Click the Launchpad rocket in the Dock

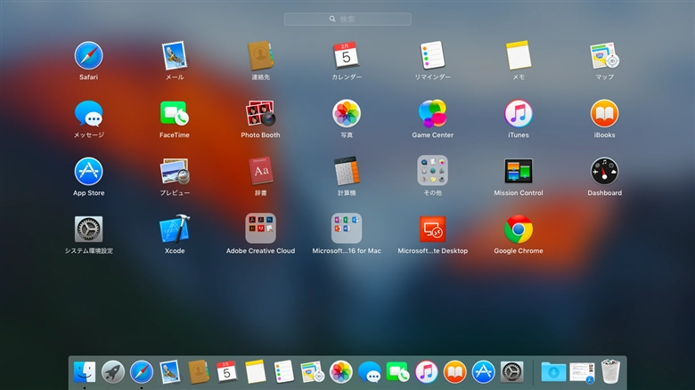click(x=112, y=371)
